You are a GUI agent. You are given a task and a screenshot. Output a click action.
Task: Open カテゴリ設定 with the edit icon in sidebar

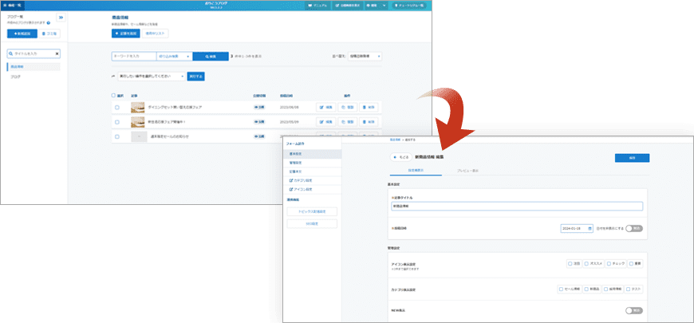pyautogui.click(x=299, y=180)
